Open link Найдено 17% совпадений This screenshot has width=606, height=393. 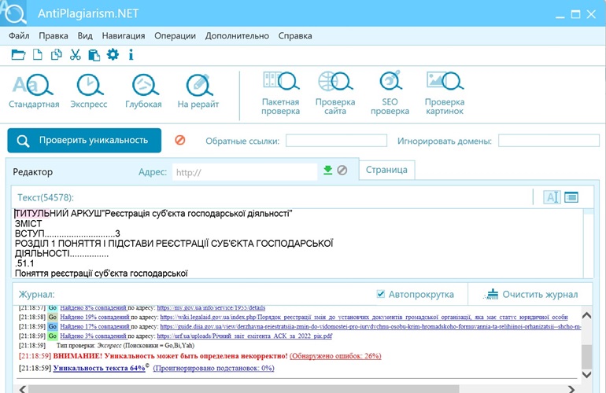click(94, 327)
